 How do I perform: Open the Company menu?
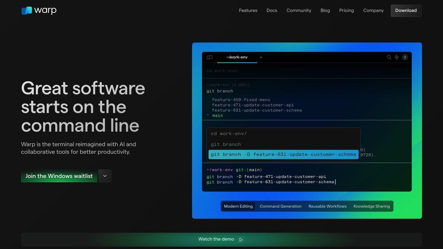tap(373, 10)
